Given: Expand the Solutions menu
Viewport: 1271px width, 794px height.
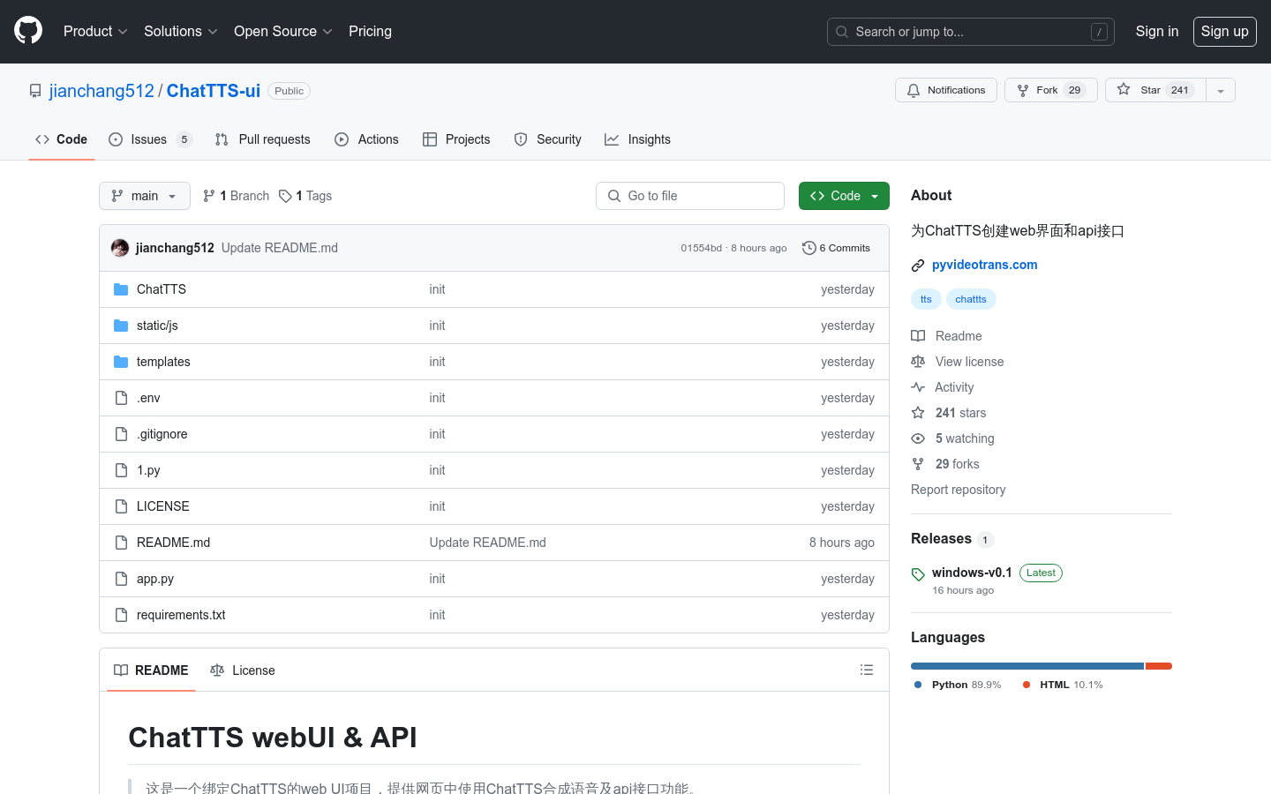Looking at the screenshot, I should coord(180,31).
